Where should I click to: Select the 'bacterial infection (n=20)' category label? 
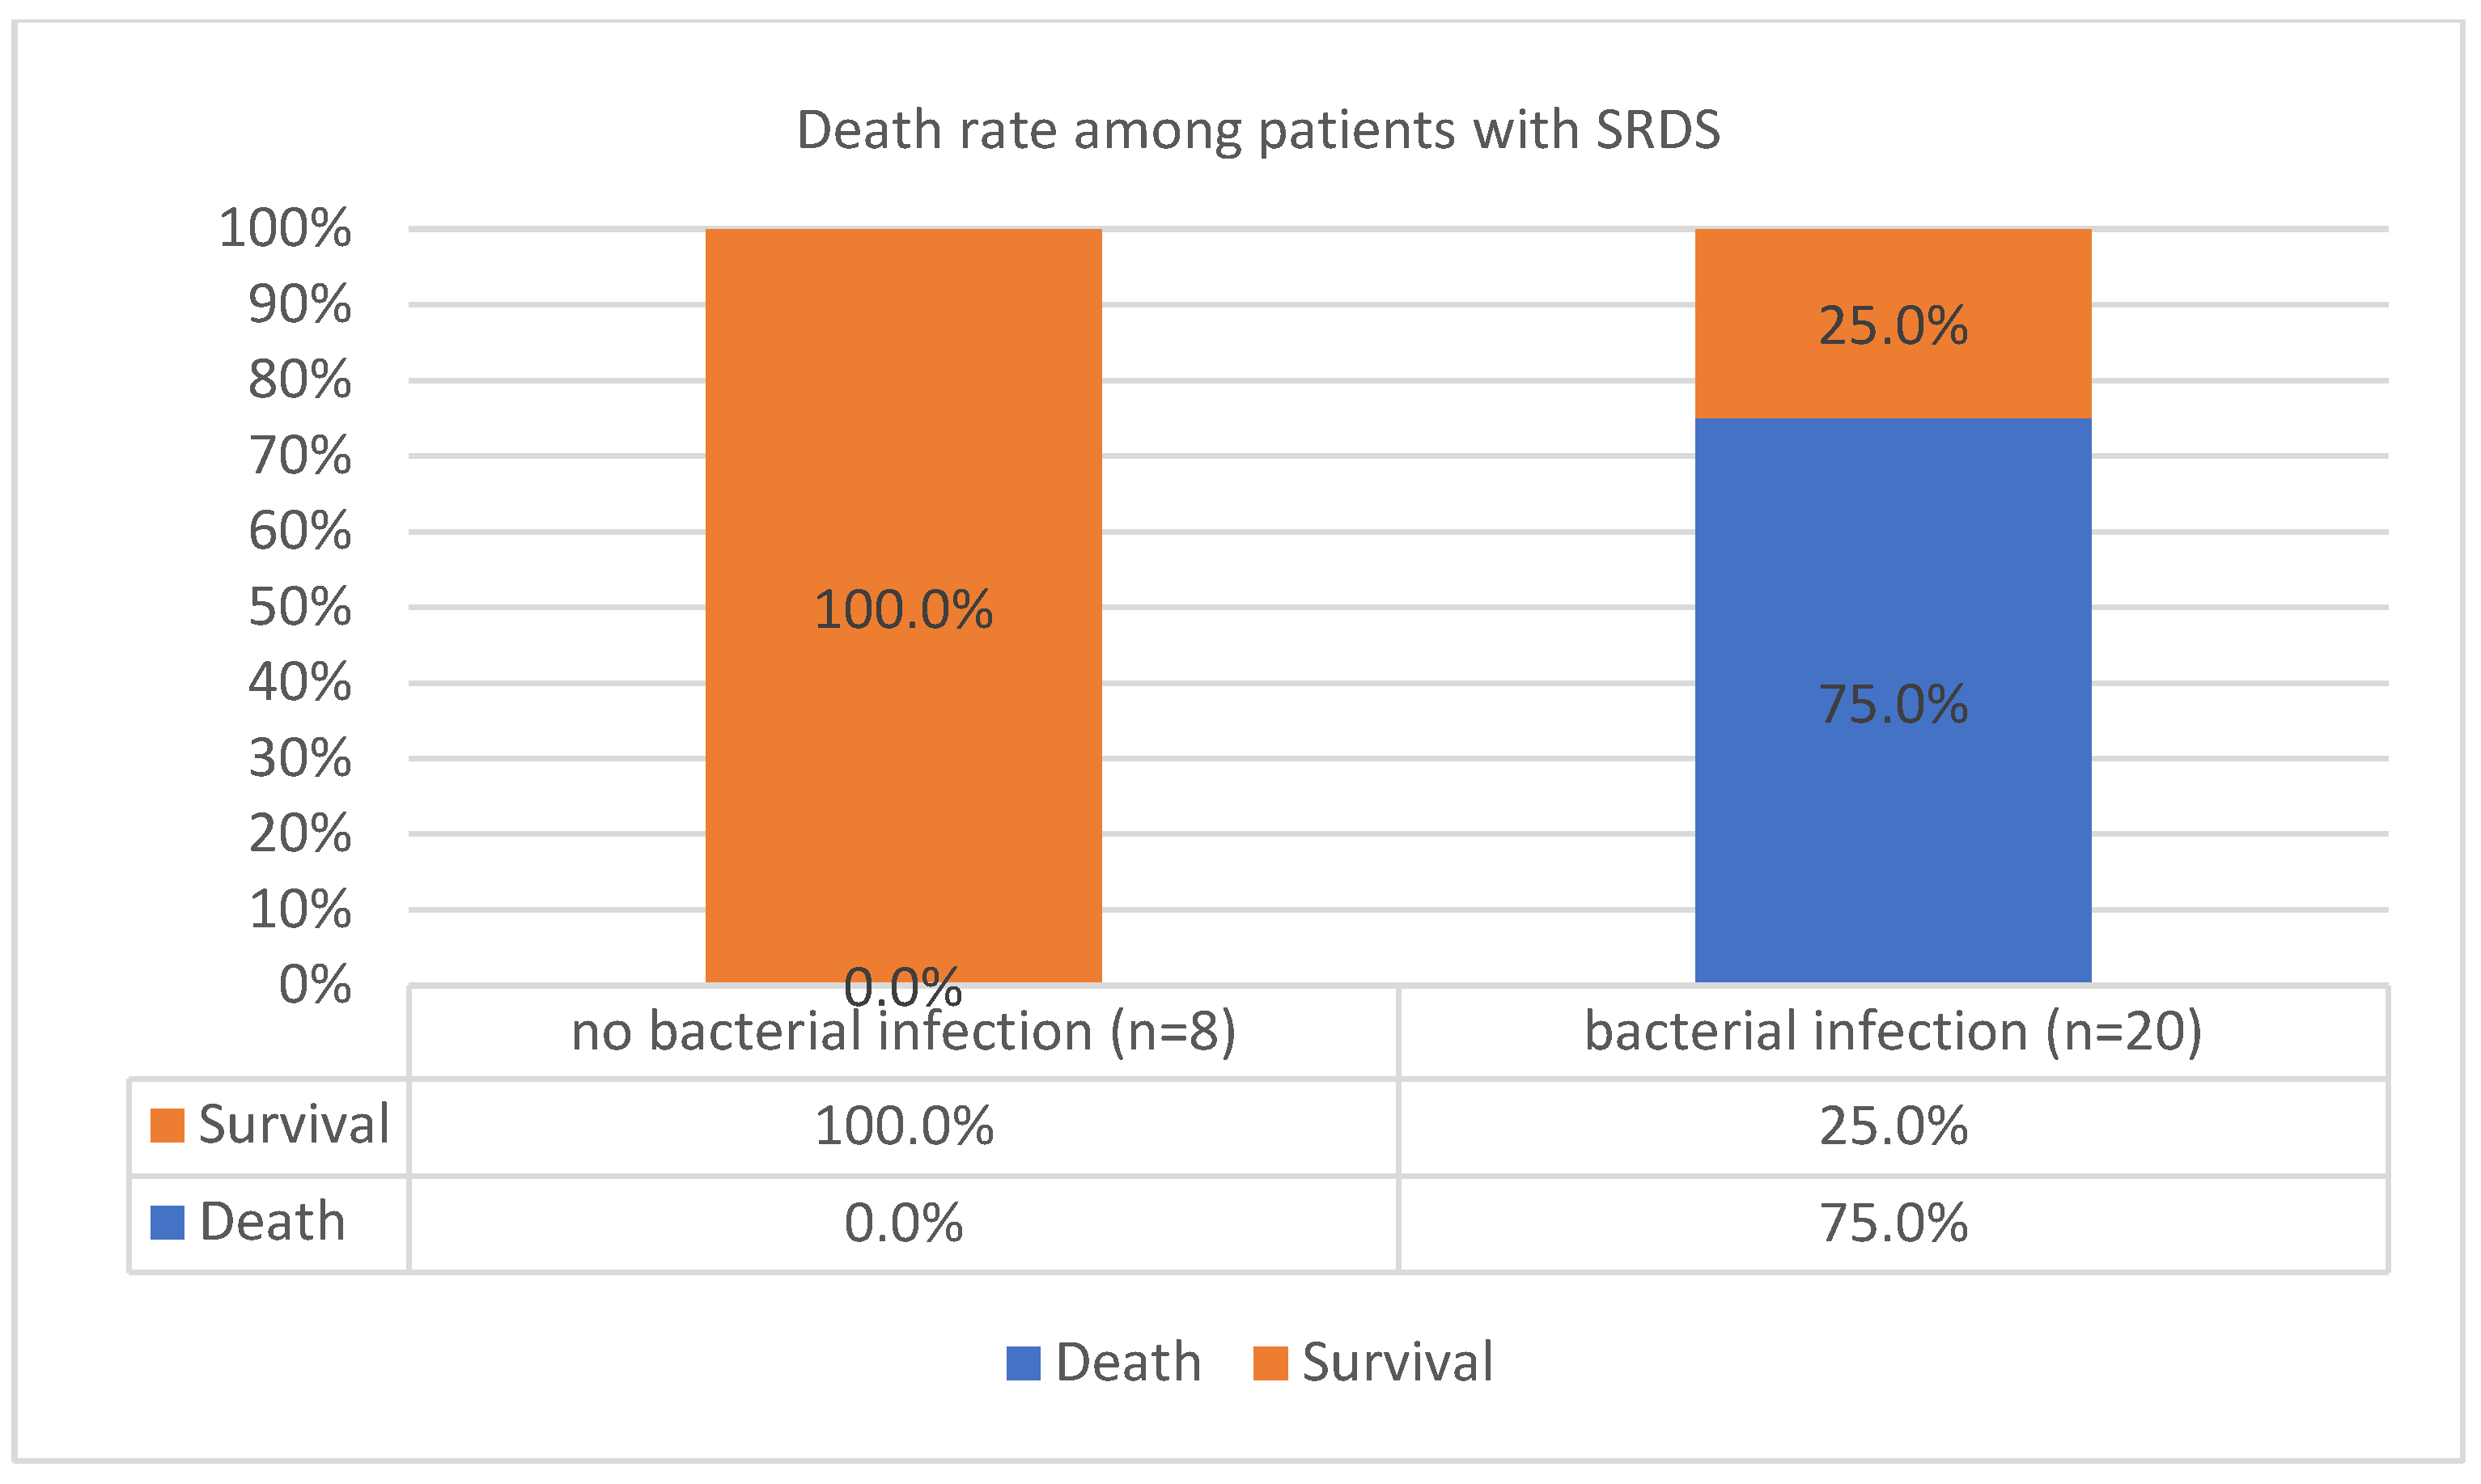1893,1032
